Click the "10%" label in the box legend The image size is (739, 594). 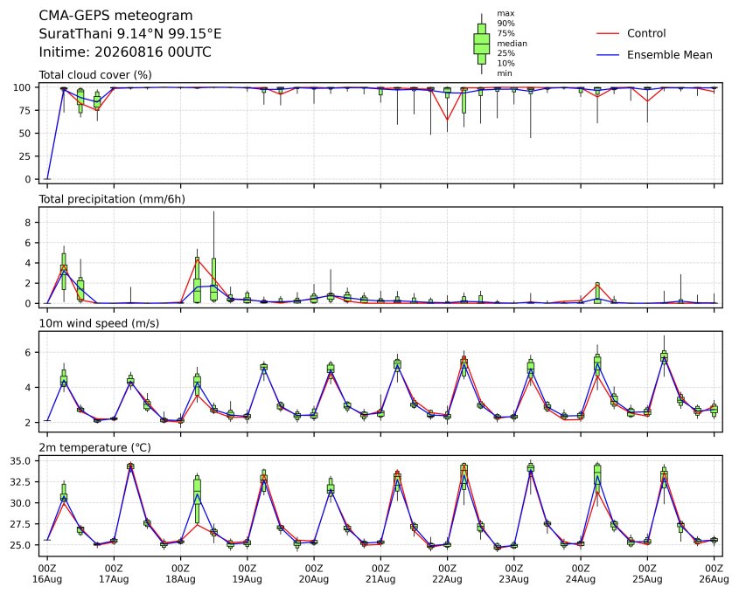[505, 63]
